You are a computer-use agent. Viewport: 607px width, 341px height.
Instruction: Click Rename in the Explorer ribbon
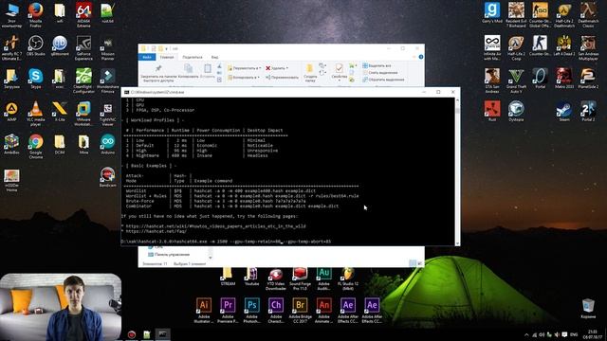[282, 78]
